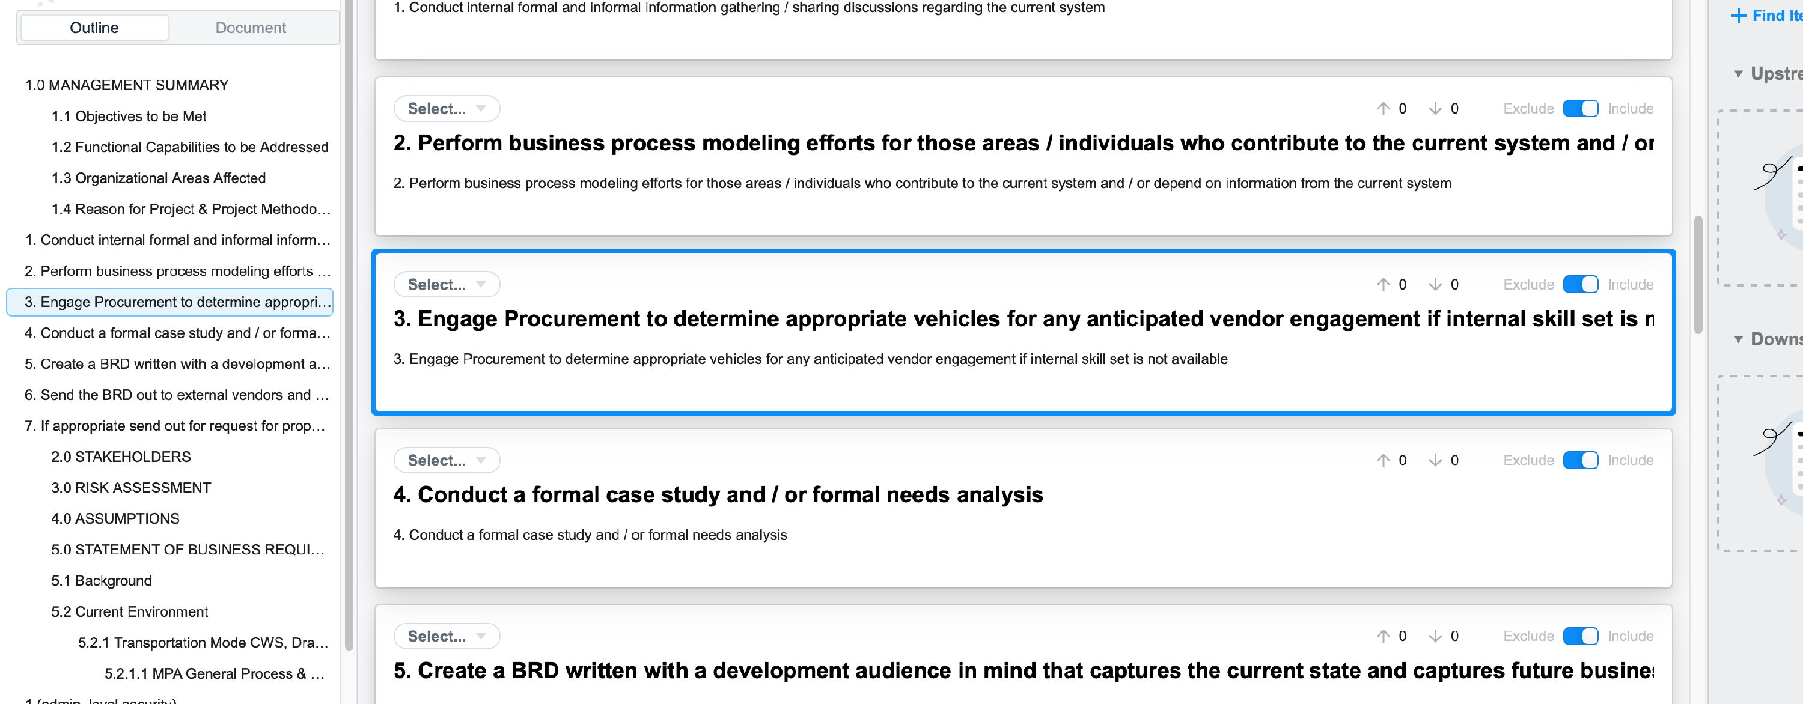
Task: Collapse the Upstream section triangle
Action: tap(1738, 74)
